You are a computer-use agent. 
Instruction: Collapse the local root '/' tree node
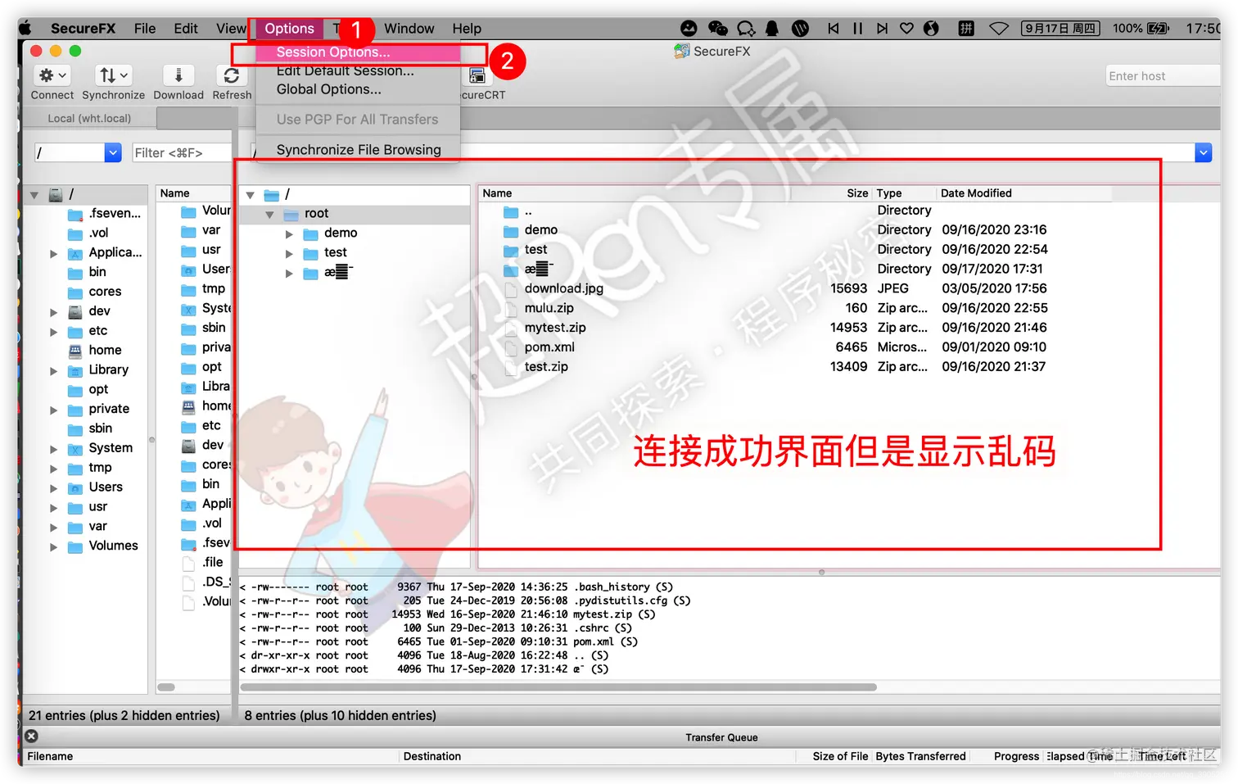coord(34,195)
